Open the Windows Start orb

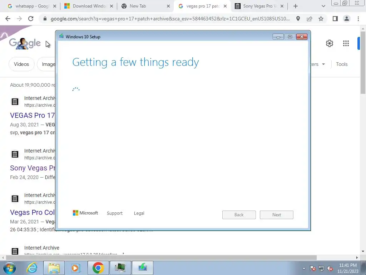click(10, 268)
